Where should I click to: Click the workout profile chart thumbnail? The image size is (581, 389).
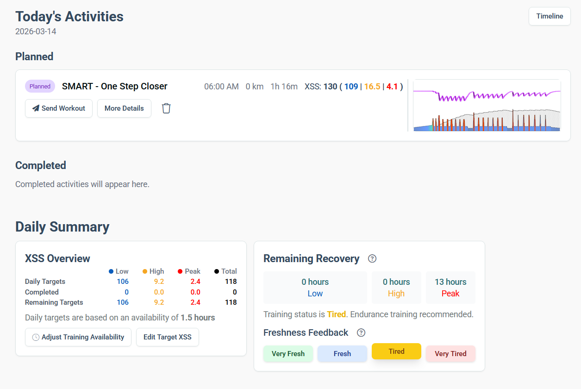tap(487, 106)
